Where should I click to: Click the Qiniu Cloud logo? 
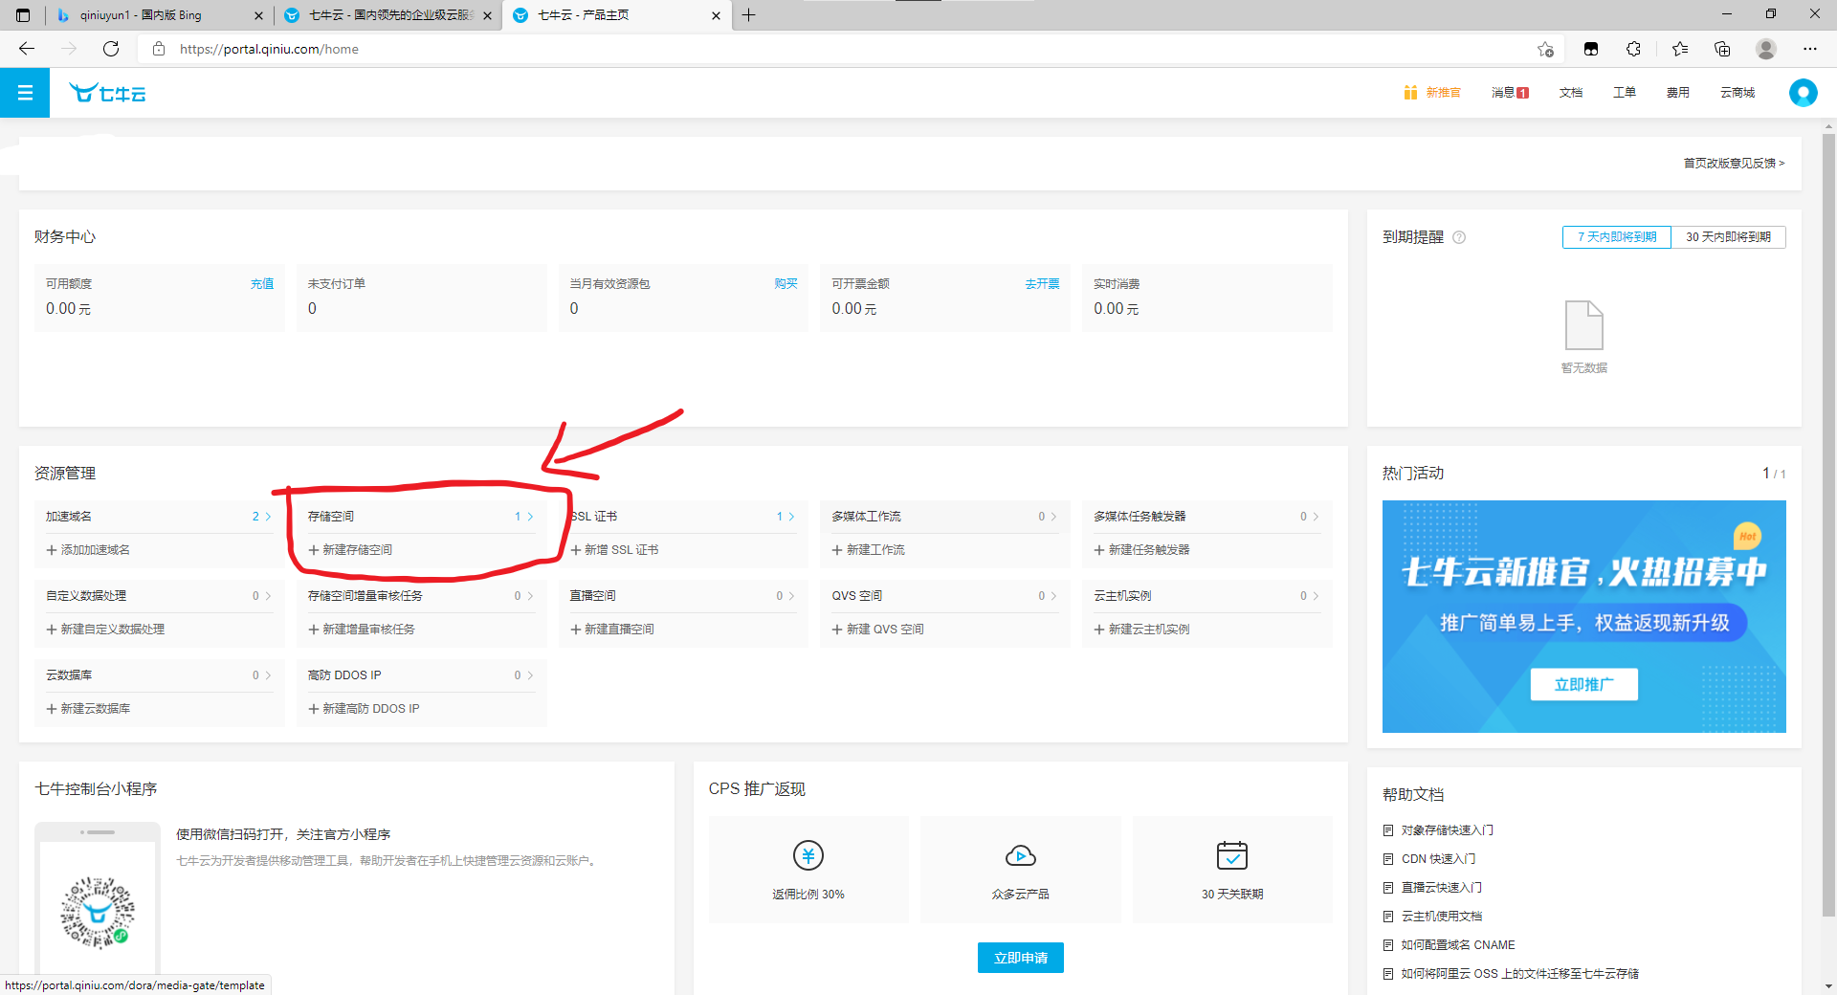(107, 93)
